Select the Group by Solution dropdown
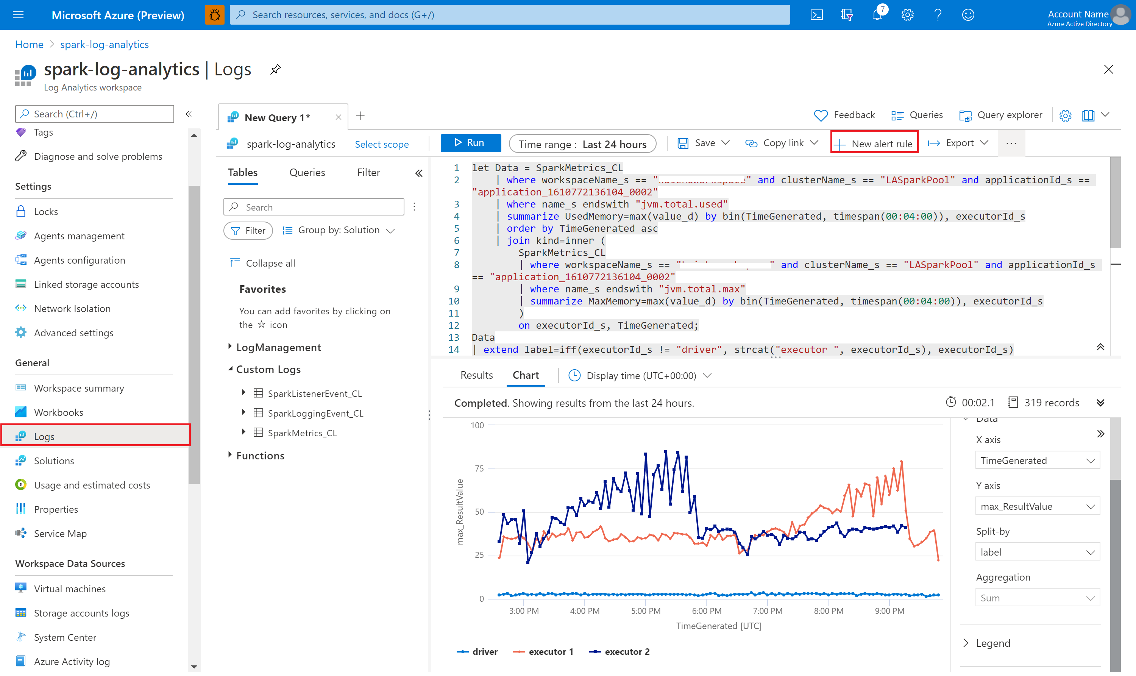This screenshot has width=1136, height=676. pyautogui.click(x=340, y=230)
